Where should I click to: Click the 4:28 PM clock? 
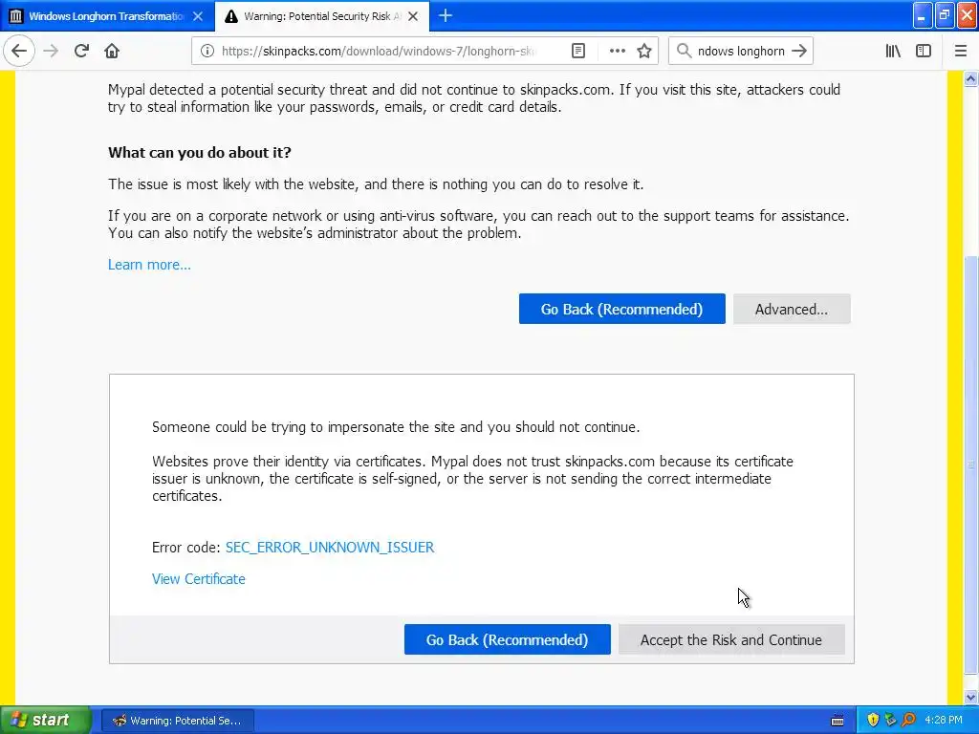point(944,721)
